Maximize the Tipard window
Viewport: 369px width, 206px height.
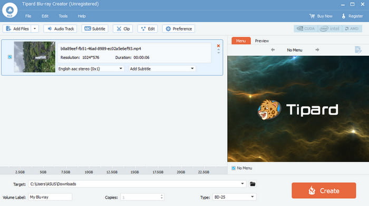coord(352,4)
